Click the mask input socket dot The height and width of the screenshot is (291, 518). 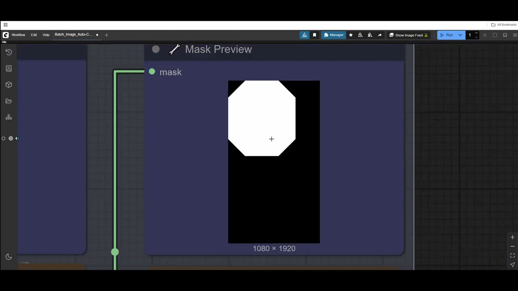pos(152,72)
